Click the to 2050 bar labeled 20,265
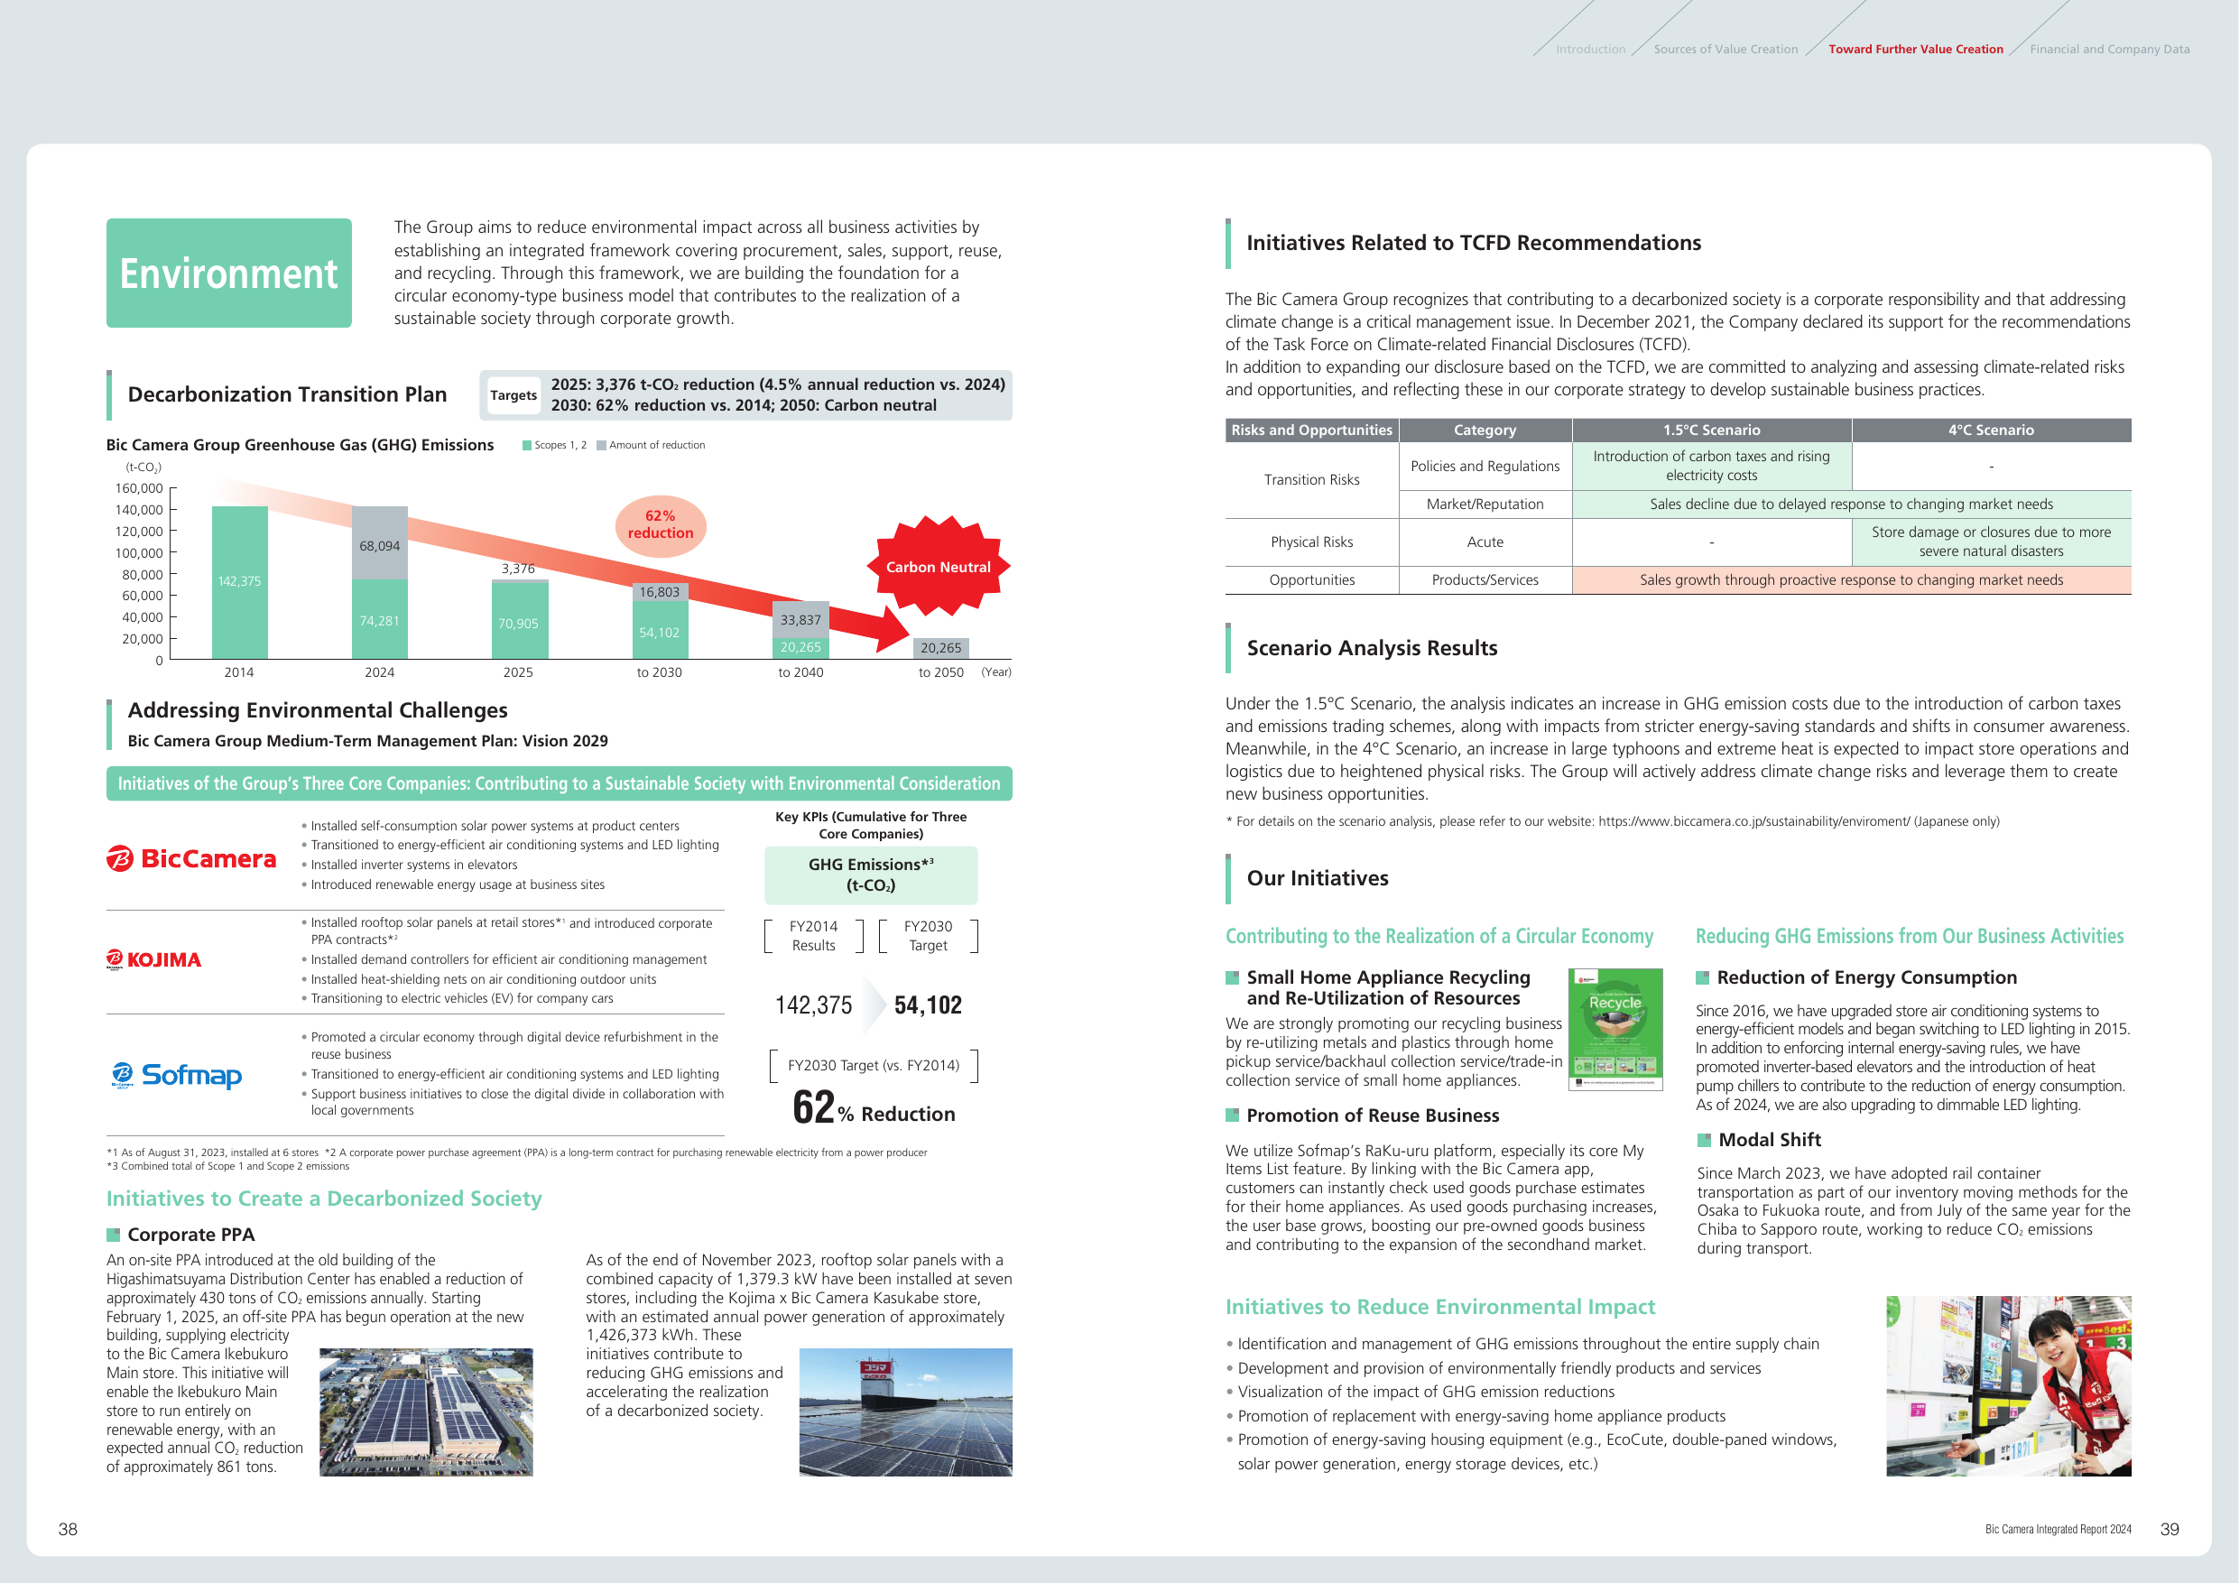Screen dimensions: 2239x1583 [940, 648]
